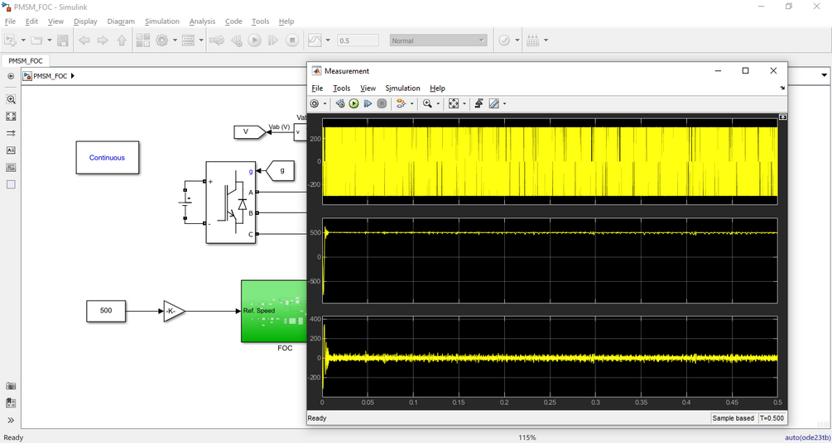
Task: Select the 500 constant block
Action: coord(106,311)
